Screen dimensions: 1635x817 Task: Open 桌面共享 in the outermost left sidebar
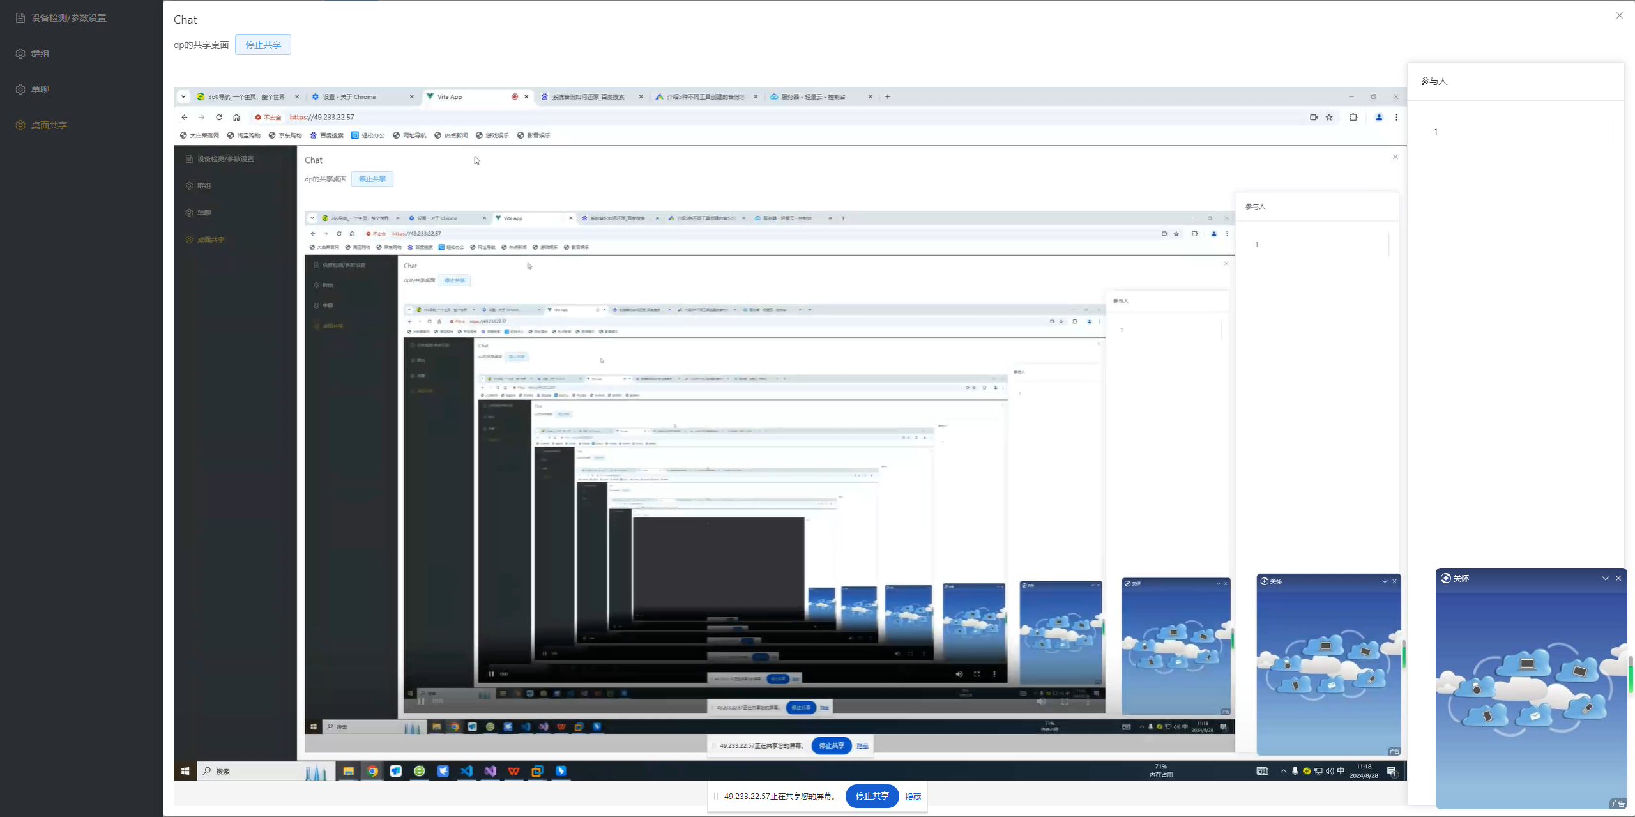tap(49, 125)
